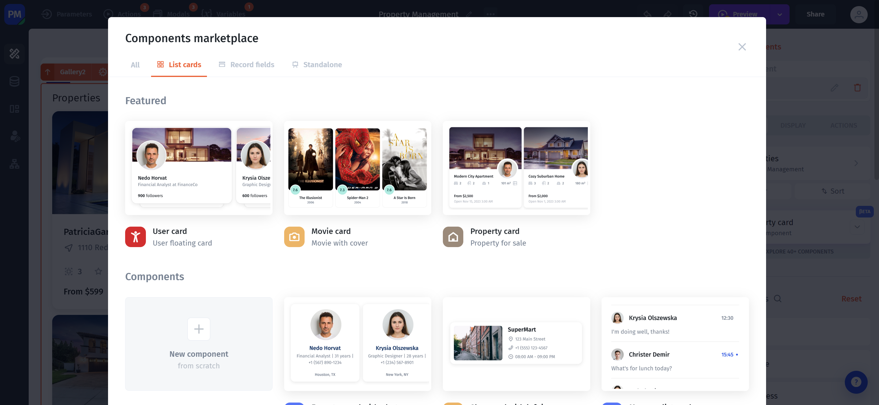Edit the Property Management title pencil icon
This screenshot has width=879, height=405.
[469, 14]
